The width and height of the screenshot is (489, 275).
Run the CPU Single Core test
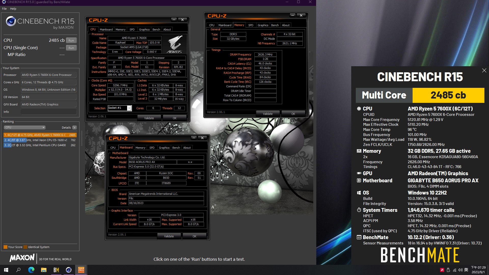coord(71,48)
